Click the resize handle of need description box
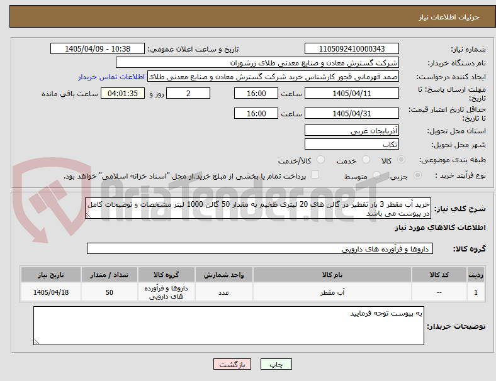 [x=88, y=216]
